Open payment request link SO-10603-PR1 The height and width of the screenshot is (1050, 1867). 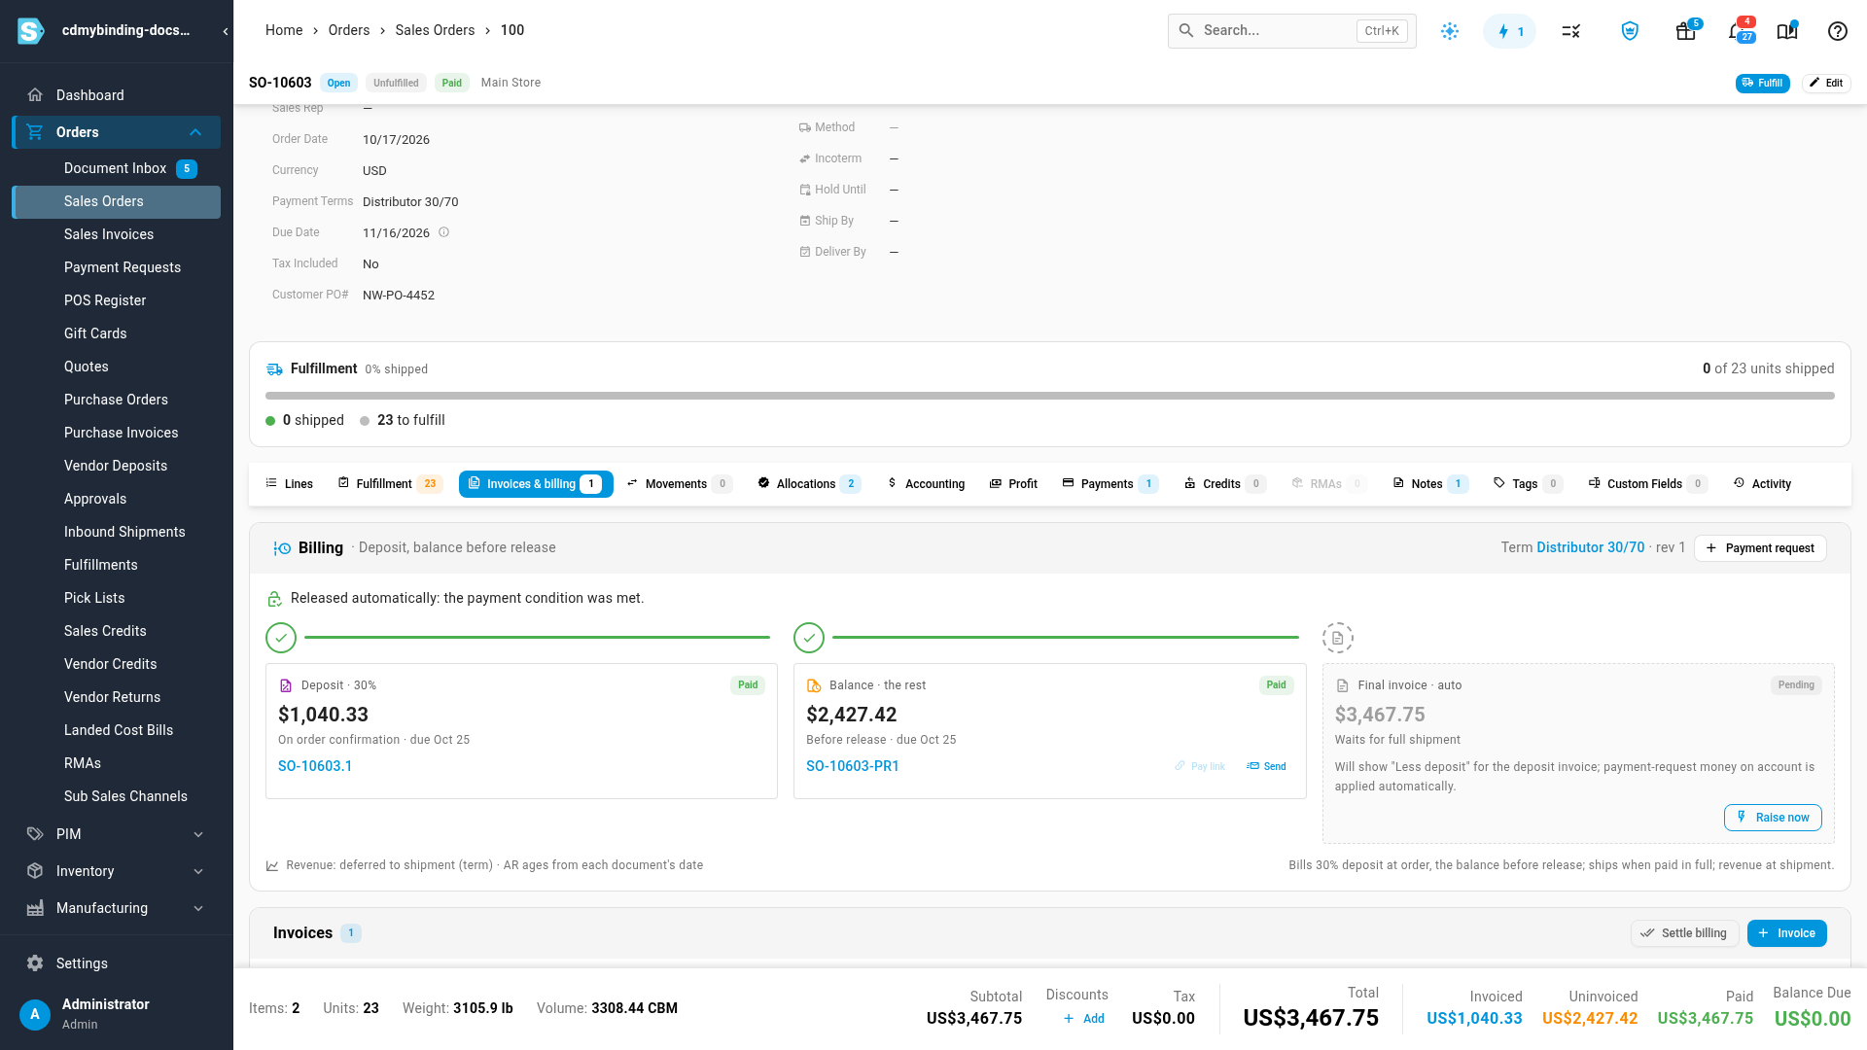click(853, 766)
